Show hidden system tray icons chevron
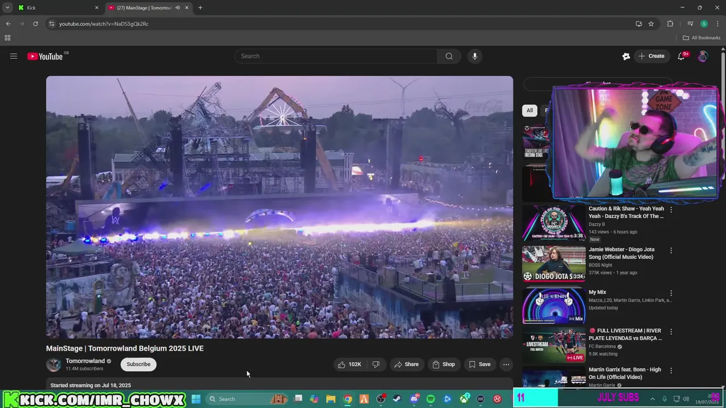This screenshot has width=726, height=408. coord(652,399)
